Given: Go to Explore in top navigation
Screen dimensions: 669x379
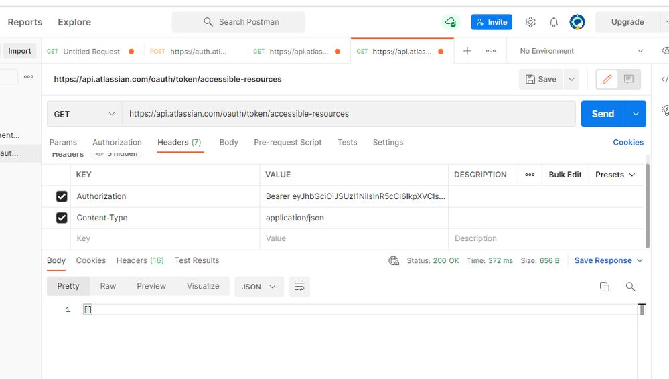Looking at the screenshot, I should tap(74, 22).
